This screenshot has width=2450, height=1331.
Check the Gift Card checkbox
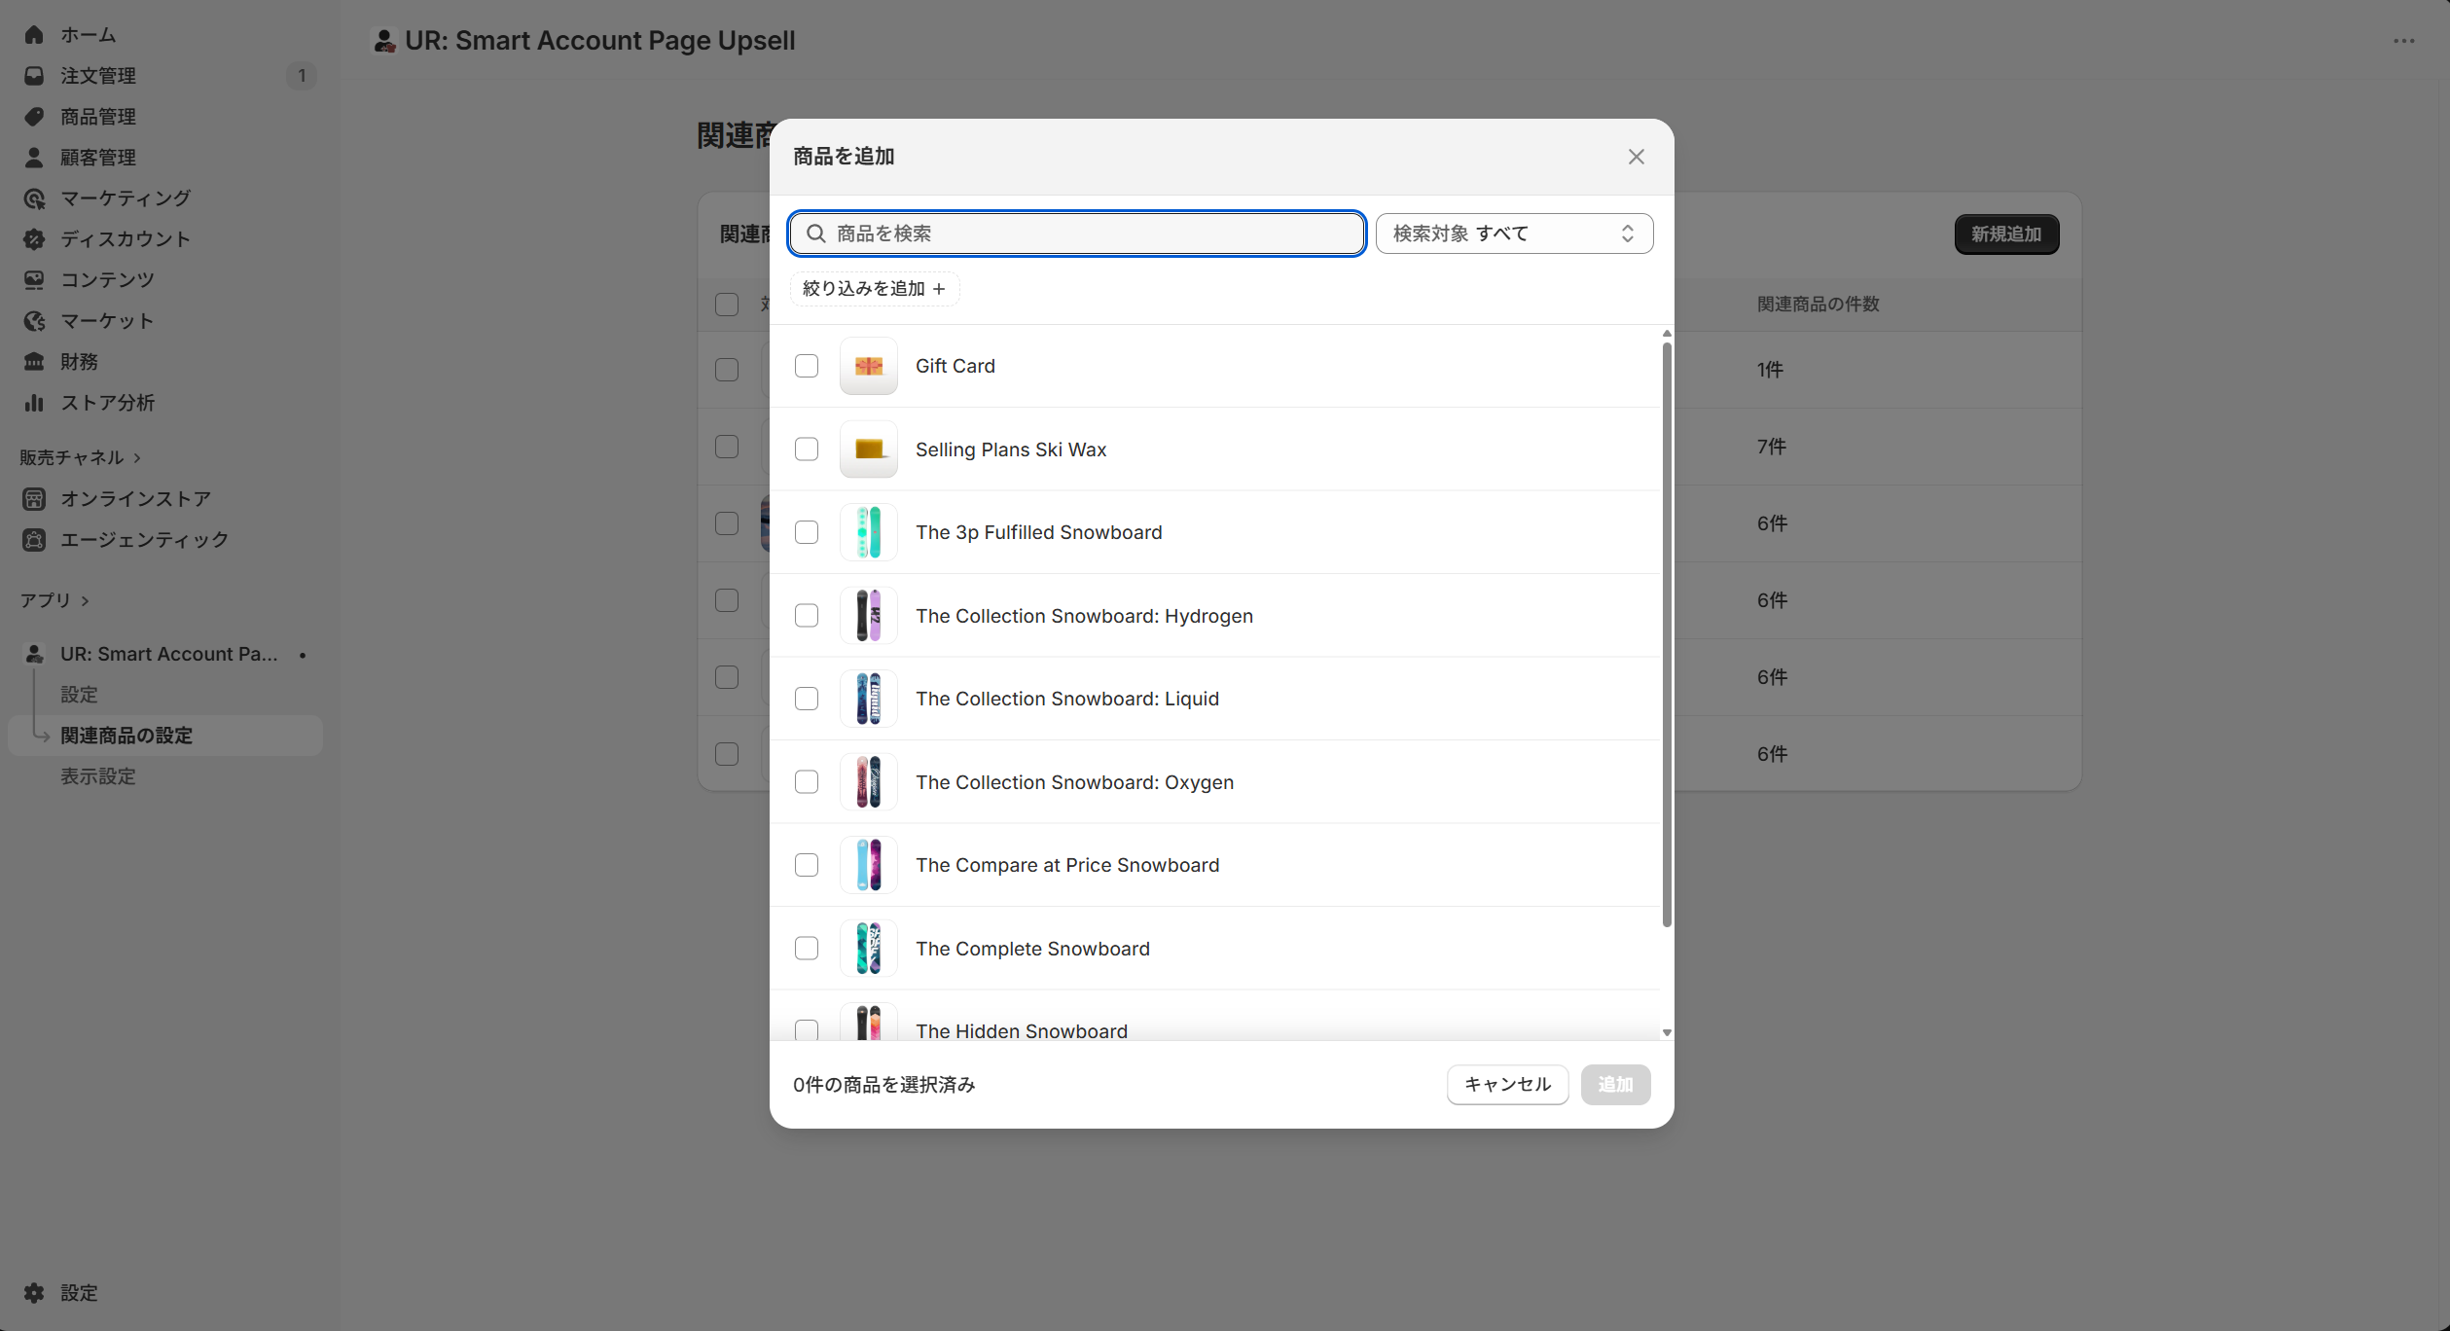[x=807, y=366]
